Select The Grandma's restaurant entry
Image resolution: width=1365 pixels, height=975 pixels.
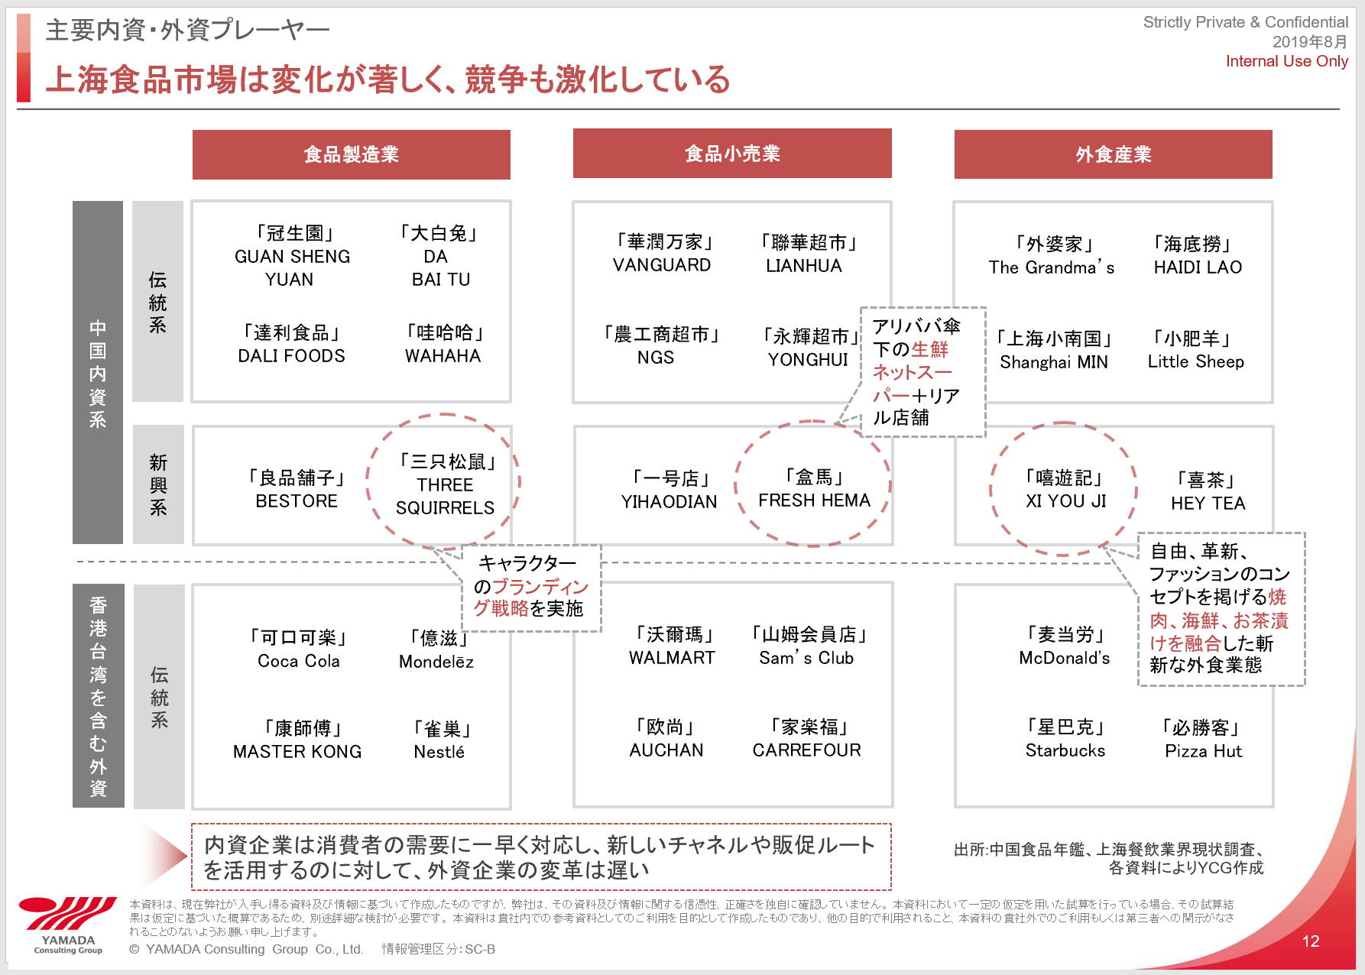point(1052,255)
